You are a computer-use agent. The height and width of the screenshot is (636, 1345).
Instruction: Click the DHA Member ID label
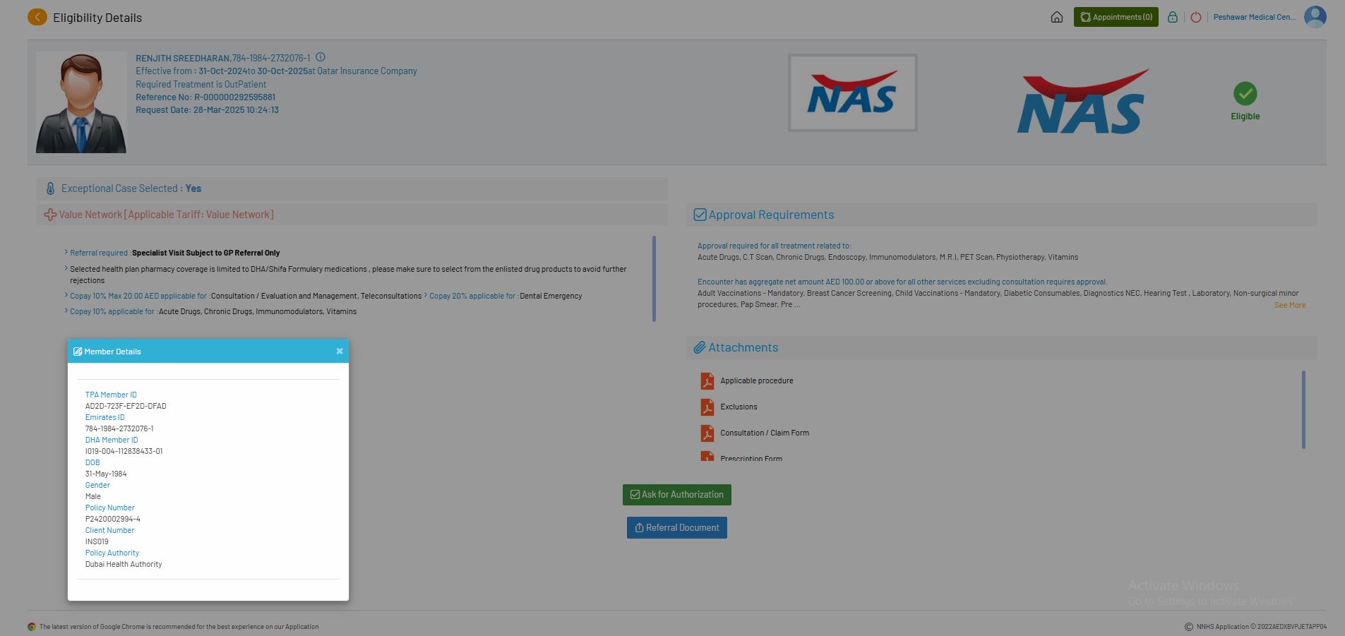pyautogui.click(x=112, y=440)
